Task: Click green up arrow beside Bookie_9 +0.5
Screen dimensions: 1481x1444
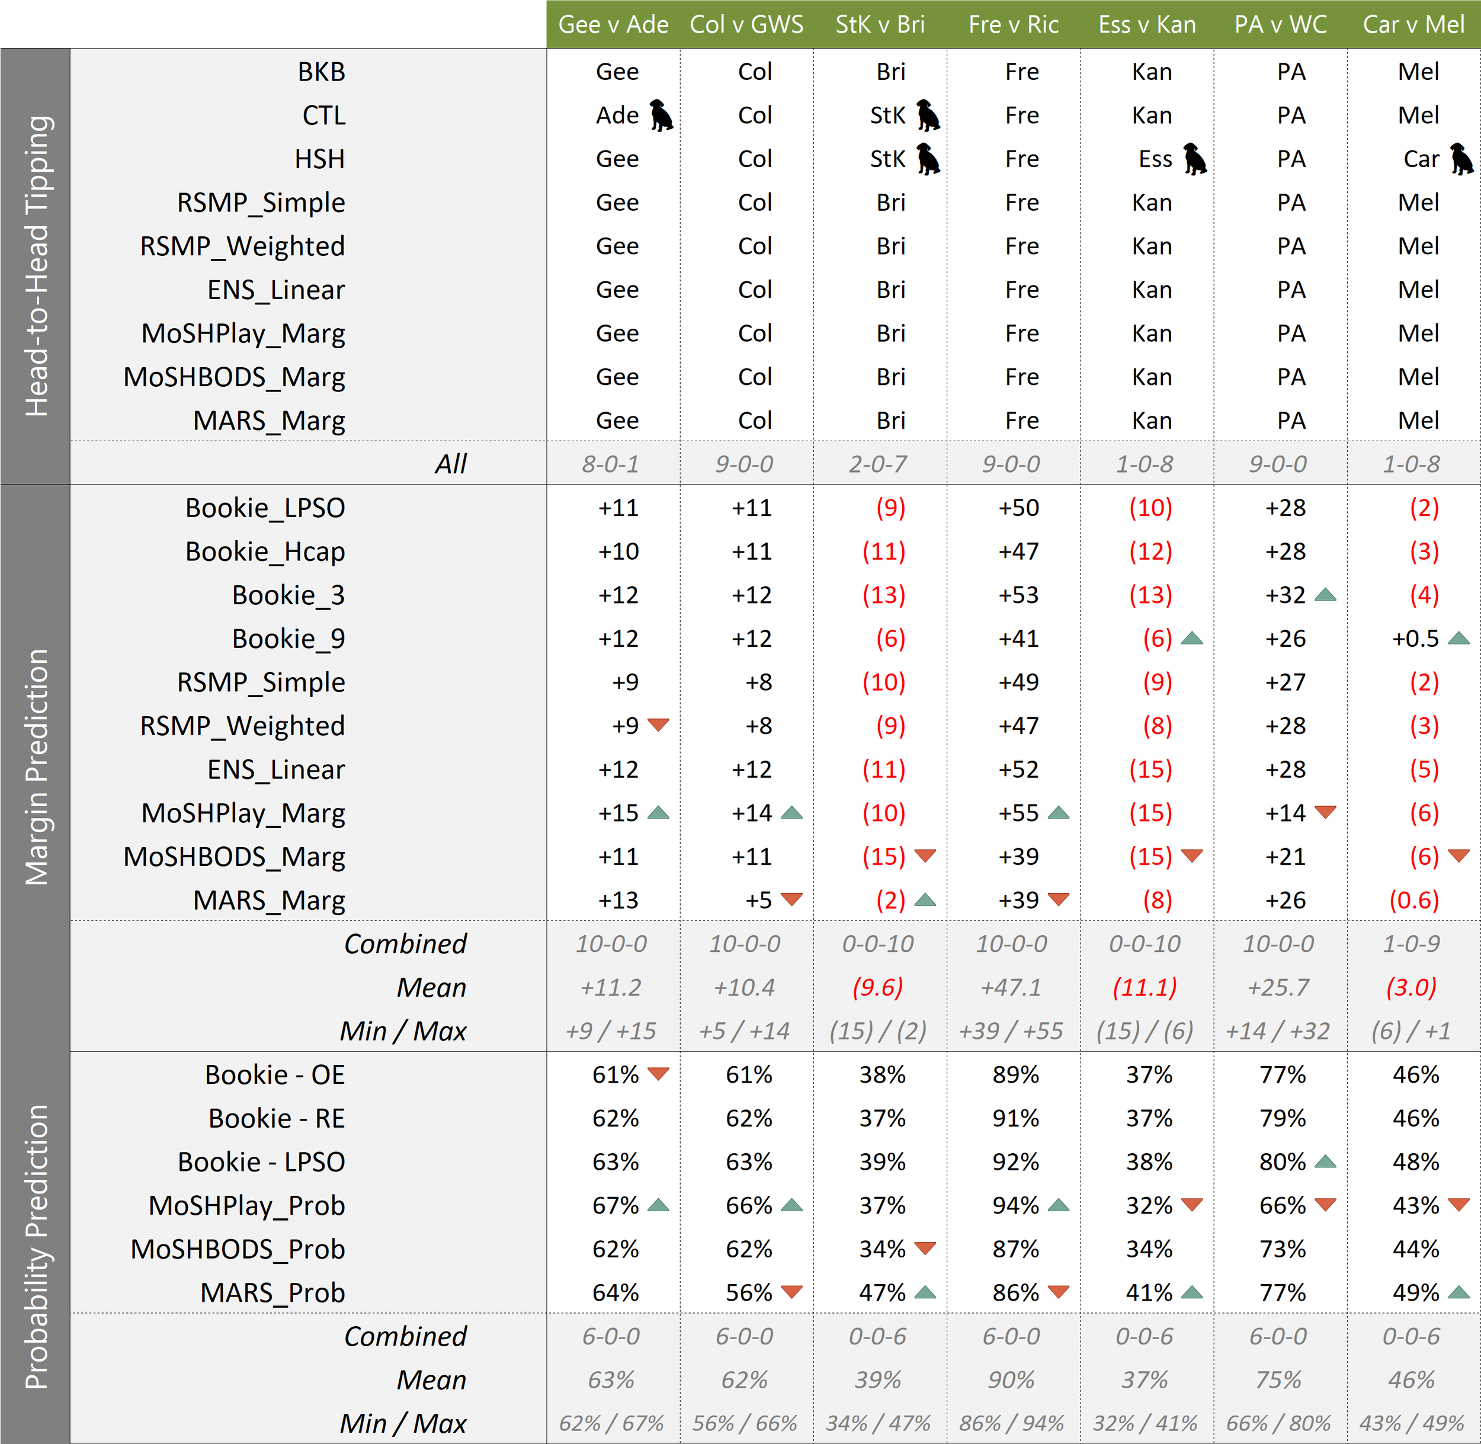Action: pos(1458,638)
